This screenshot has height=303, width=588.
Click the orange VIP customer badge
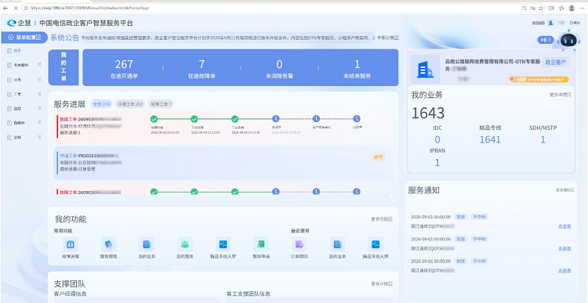point(539,79)
